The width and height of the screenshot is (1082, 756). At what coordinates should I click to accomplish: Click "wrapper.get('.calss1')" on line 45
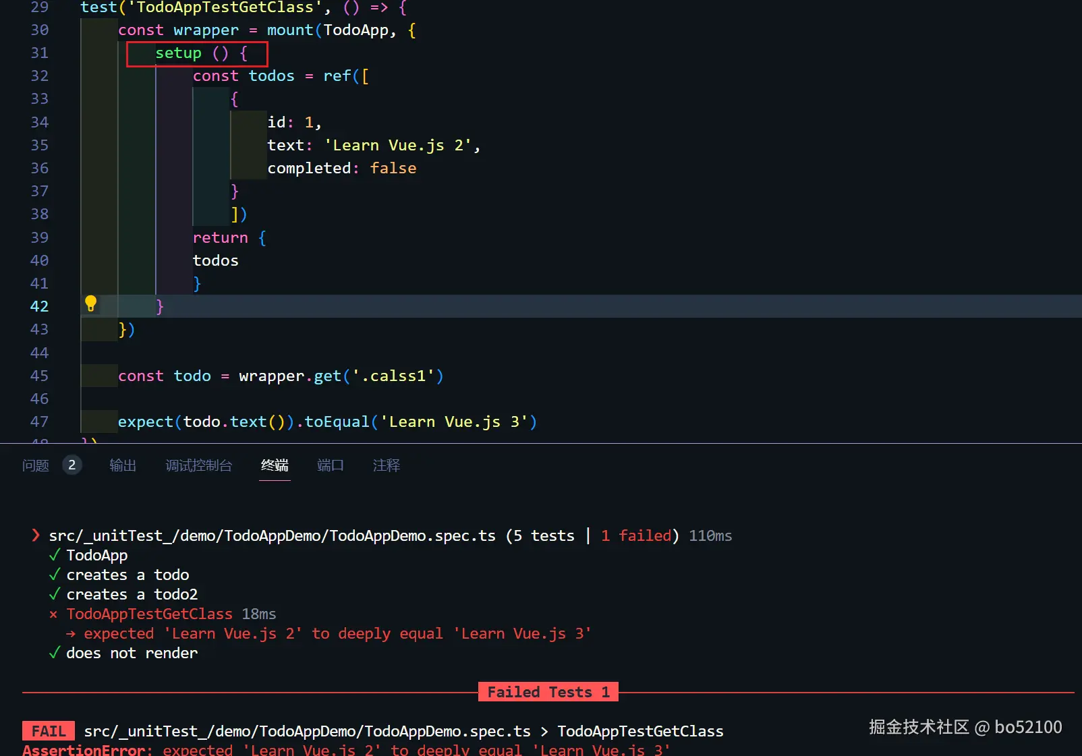(341, 376)
